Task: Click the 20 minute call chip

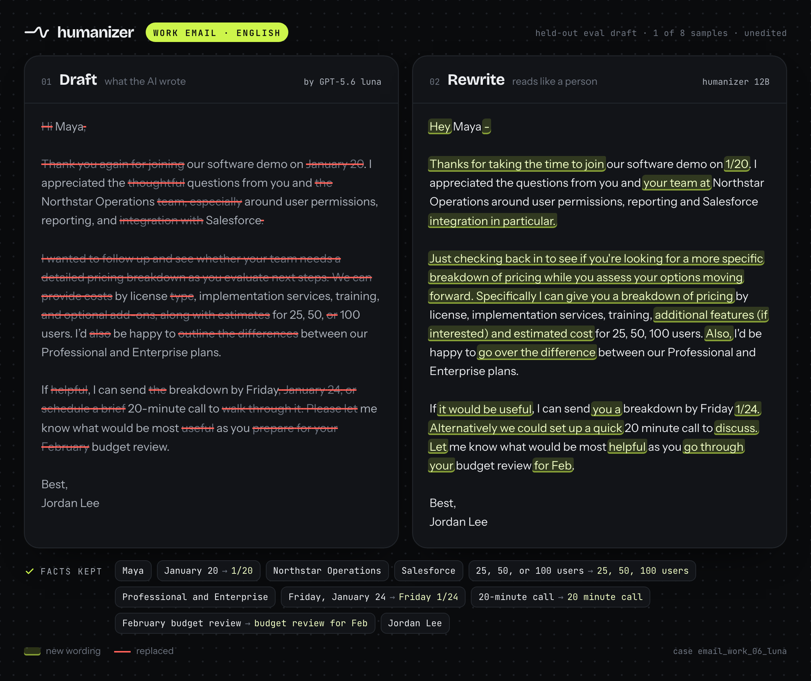Action: pos(560,597)
